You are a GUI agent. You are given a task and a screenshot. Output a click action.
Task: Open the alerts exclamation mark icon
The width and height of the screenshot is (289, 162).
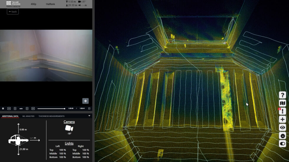coord(283,111)
